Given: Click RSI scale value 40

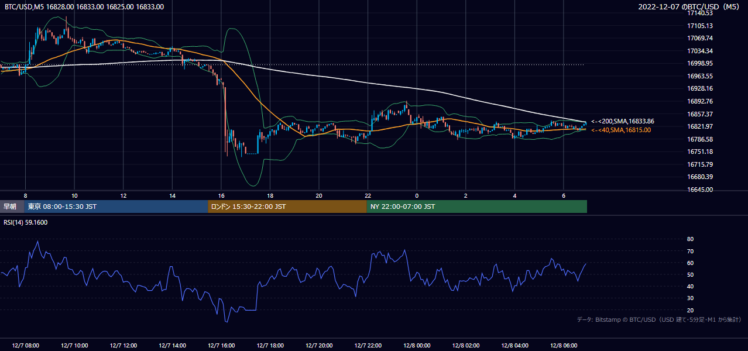Looking at the screenshot, I should 690,286.
